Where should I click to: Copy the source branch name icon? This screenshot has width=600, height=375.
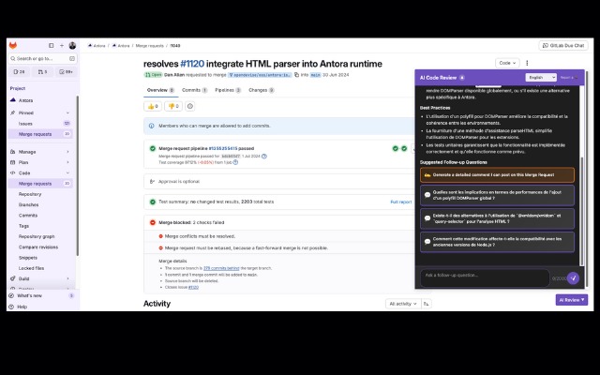296,75
